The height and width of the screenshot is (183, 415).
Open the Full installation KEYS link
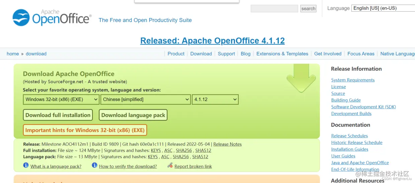click(156, 151)
